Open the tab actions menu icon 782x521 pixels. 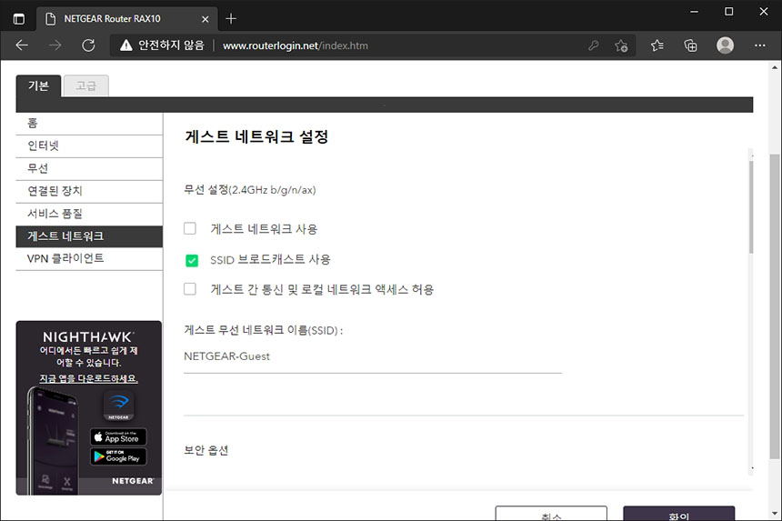coord(18,19)
